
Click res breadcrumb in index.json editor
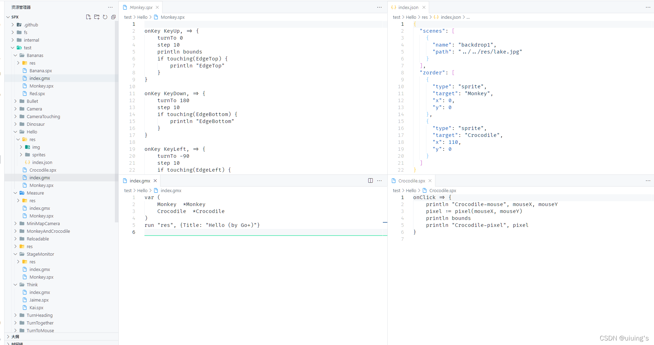click(425, 17)
